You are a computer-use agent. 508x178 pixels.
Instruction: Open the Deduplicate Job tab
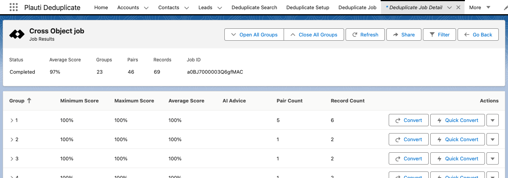pyautogui.click(x=358, y=7)
